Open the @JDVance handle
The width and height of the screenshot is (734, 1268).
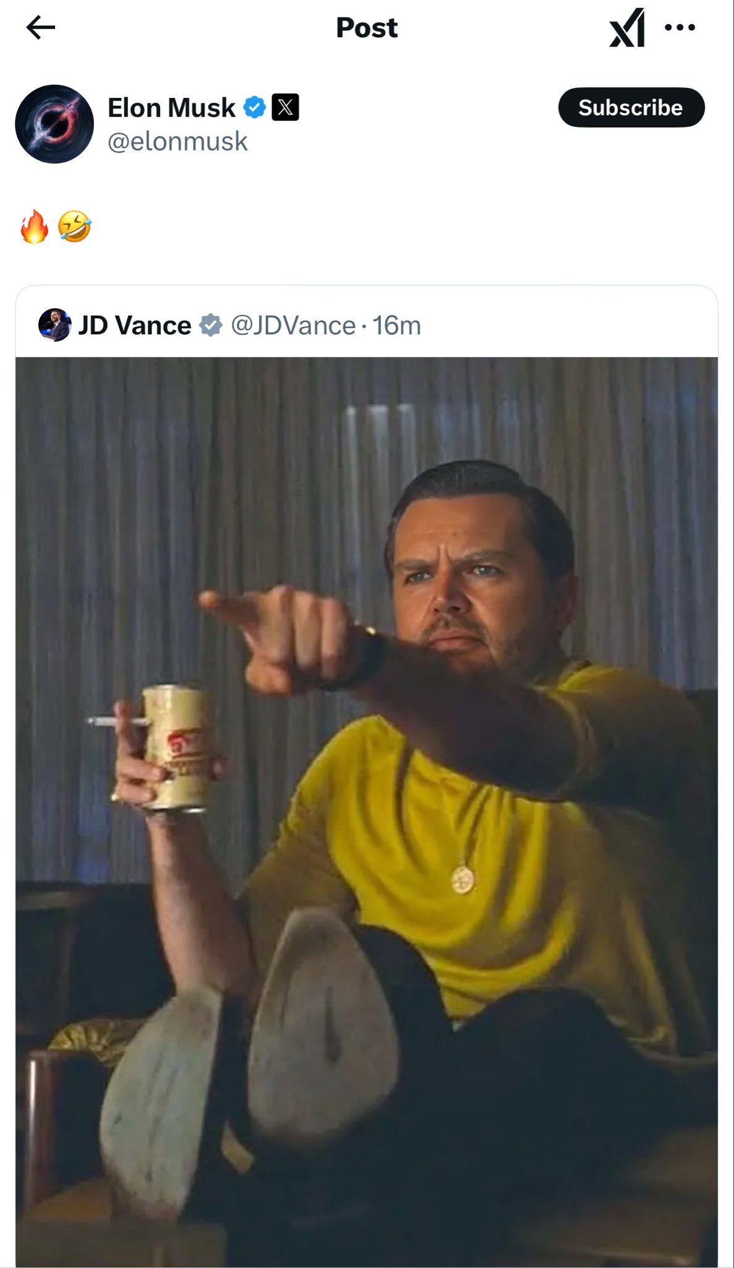point(293,325)
